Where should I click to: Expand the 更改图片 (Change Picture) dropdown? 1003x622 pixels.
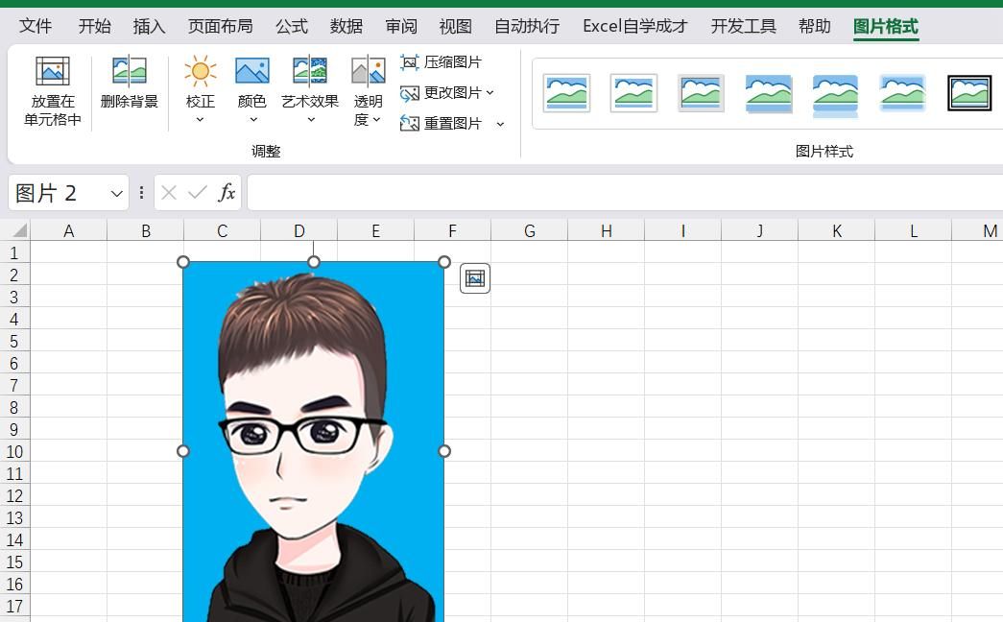(490, 93)
